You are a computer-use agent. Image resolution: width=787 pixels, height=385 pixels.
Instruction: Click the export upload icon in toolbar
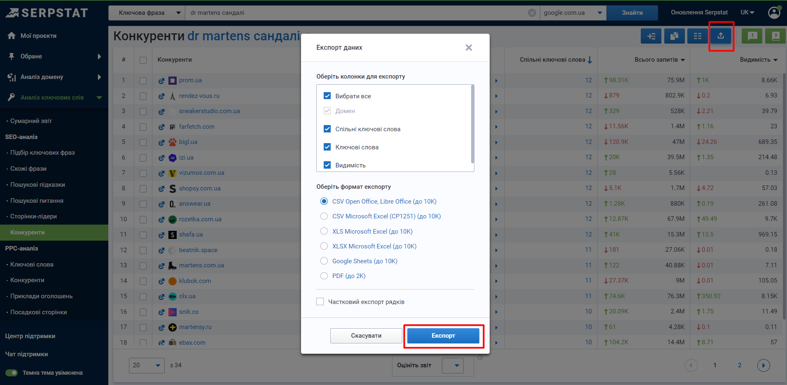tap(720, 36)
